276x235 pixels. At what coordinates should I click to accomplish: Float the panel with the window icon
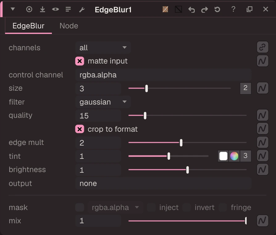point(249,9)
